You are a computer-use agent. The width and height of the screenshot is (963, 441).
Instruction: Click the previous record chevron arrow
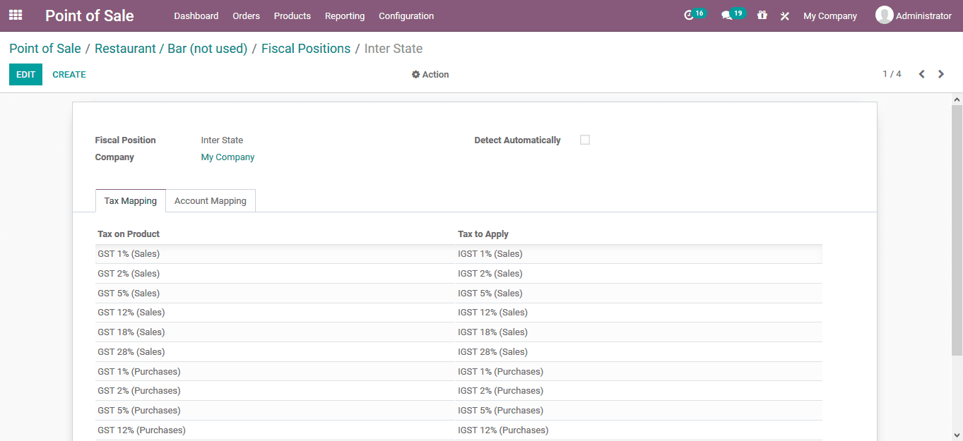(921, 73)
